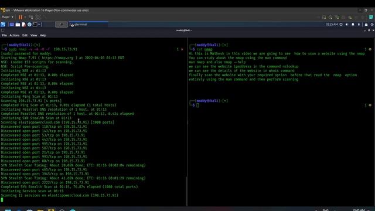The image size is (375, 211).
Task: Open the notifications bell icon
Action: pyautogui.click(x=353, y=25)
